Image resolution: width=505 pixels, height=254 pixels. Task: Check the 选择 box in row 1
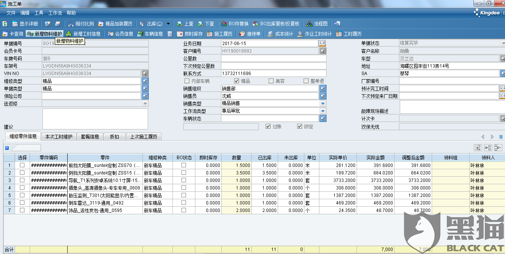tap(22, 165)
